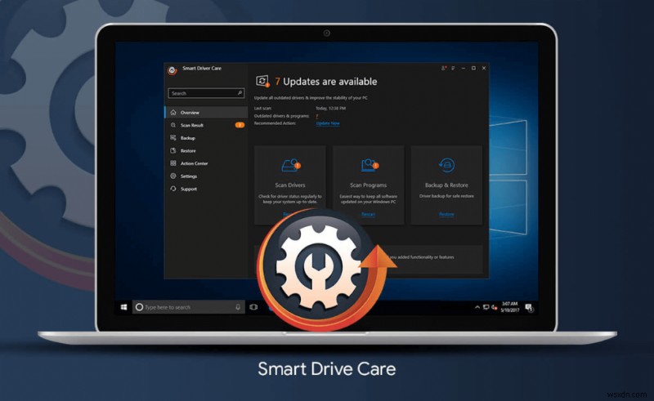Open the account icon in title bar
Screen dimensions: 654x401
coord(444,68)
